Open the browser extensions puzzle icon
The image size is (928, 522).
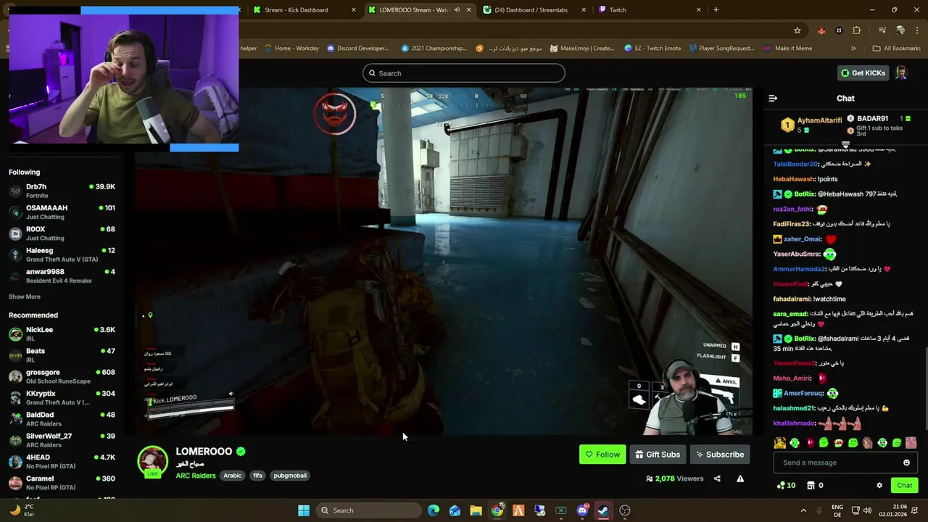pos(857,30)
